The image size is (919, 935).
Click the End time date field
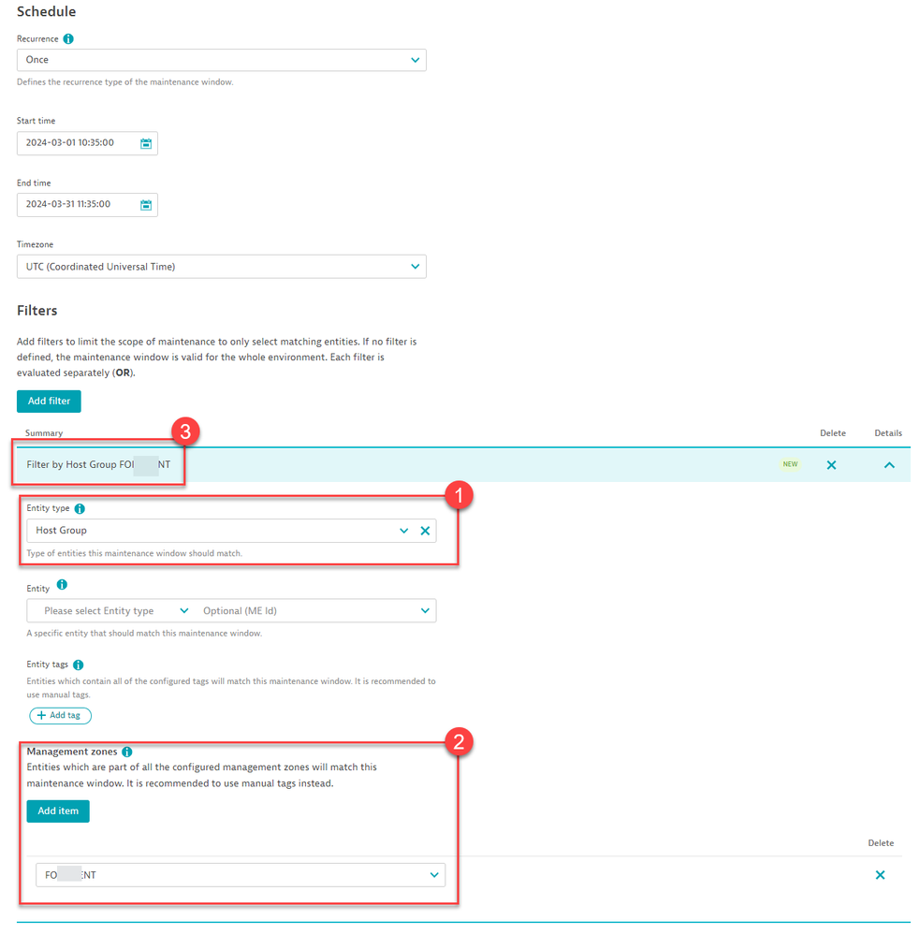pos(87,205)
